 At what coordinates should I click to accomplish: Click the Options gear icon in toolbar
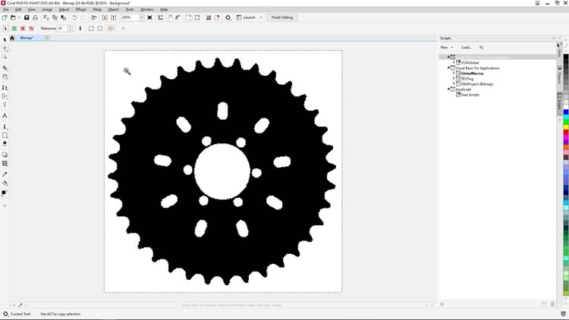[x=228, y=17]
